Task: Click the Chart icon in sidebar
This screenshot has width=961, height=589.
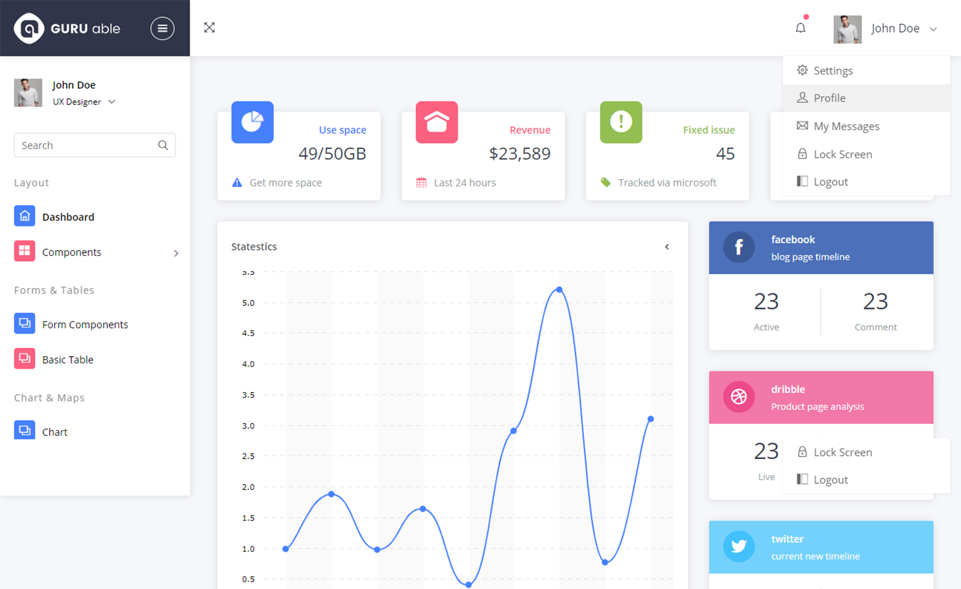Action: point(24,431)
